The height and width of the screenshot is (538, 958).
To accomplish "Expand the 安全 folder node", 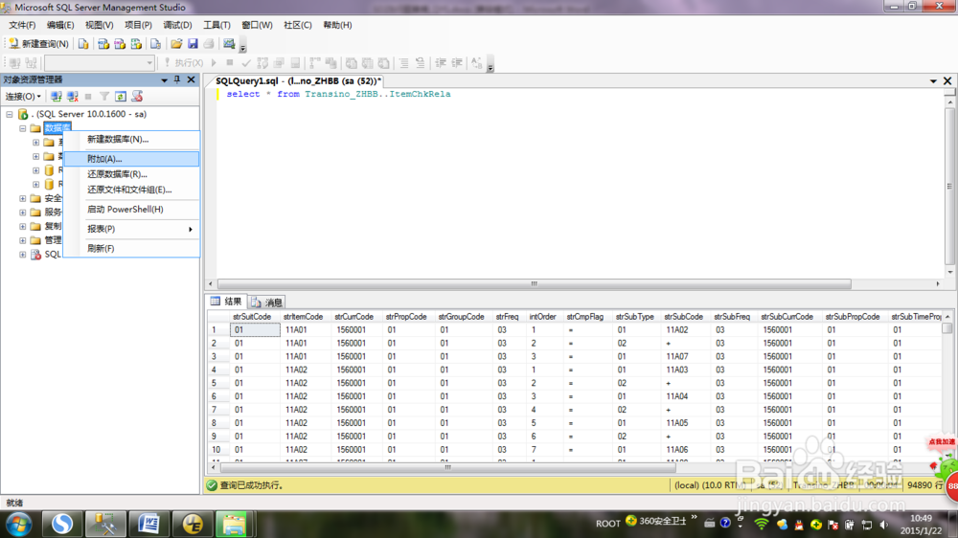I will tap(23, 198).
